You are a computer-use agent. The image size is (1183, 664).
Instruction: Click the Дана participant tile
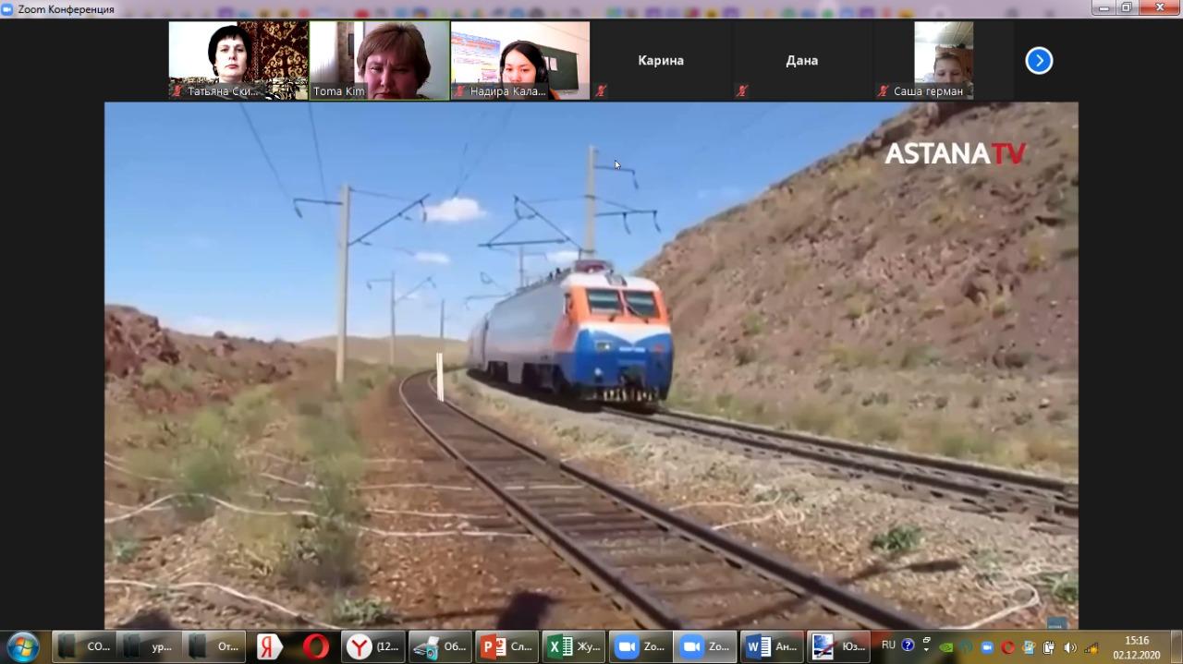[801, 60]
